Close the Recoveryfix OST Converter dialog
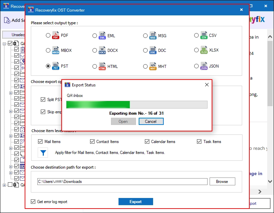 coord(241,10)
